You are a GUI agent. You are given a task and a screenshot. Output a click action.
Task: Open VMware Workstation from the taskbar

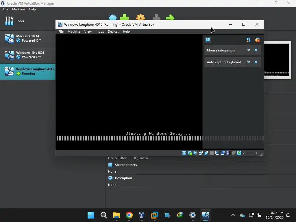pos(154,215)
